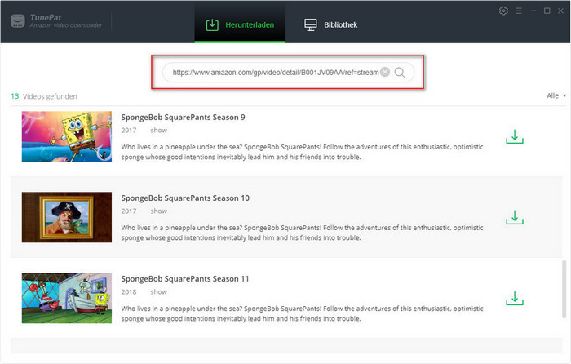Download SpongeBob SquarePants Season 10
This screenshot has height=364, width=571.
tap(515, 218)
